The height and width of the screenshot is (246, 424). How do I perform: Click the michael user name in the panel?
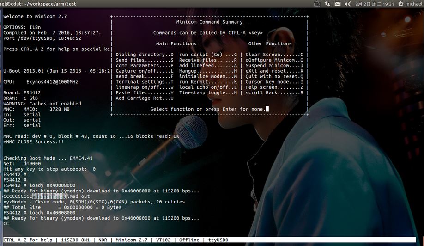click(414, 4)
